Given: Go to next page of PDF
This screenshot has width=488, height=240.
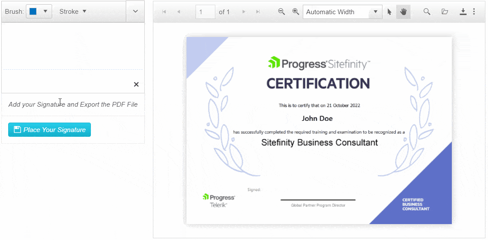Looking at the screenshot, I should click(x=244, y=12).
